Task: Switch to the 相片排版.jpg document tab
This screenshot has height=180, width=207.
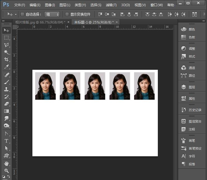Action: pos(39,22)
